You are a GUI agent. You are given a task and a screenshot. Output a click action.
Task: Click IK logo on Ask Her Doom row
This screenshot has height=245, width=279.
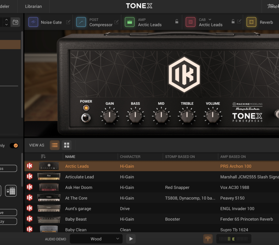point(29,187)
